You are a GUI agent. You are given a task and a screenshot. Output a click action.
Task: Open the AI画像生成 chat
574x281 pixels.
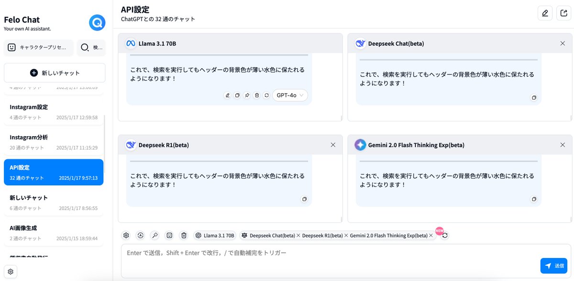point(54,233)
